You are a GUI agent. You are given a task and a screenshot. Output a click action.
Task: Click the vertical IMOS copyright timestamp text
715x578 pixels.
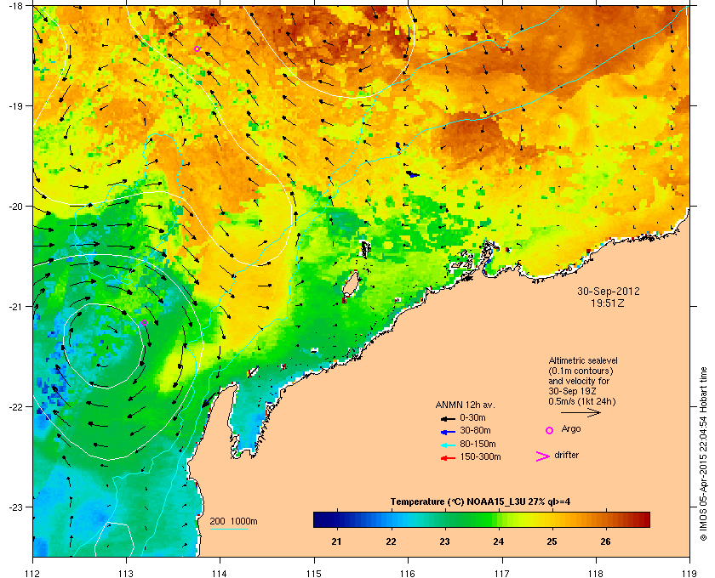(703, 454)
